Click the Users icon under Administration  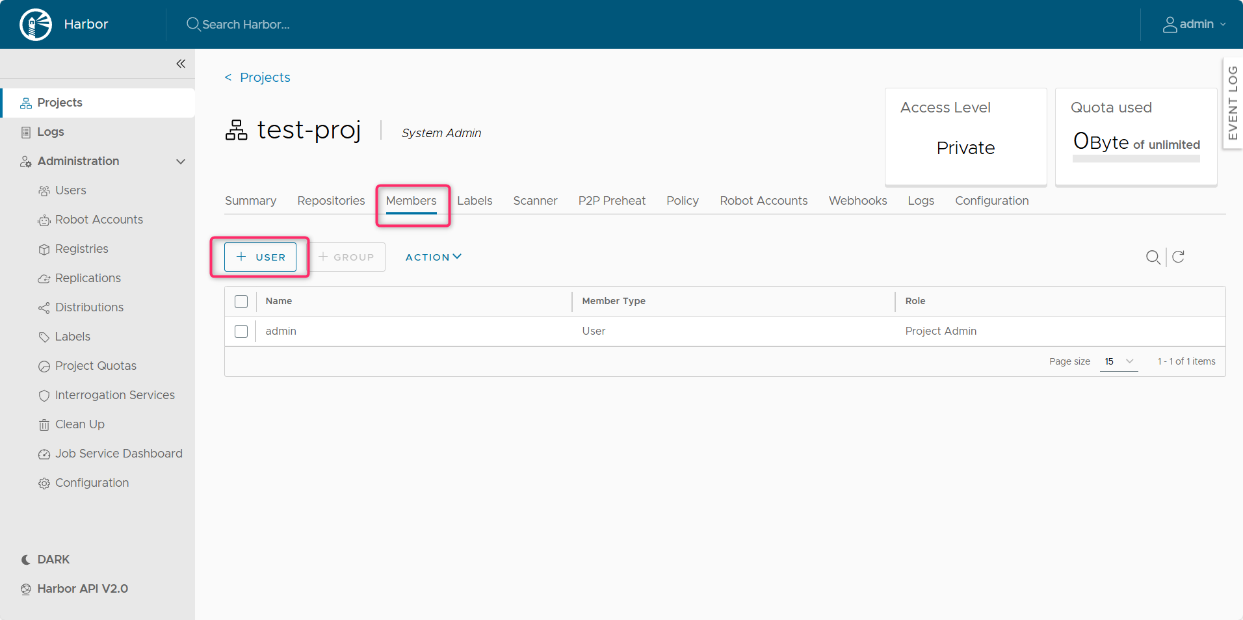(x=44, y=190)
